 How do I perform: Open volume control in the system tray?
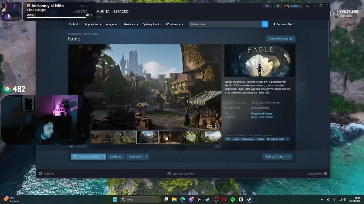(x=345, y=199)
